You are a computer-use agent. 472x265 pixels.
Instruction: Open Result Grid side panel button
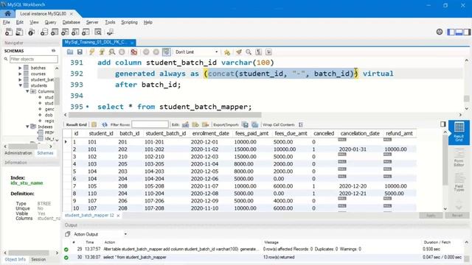tap(459, 132)
